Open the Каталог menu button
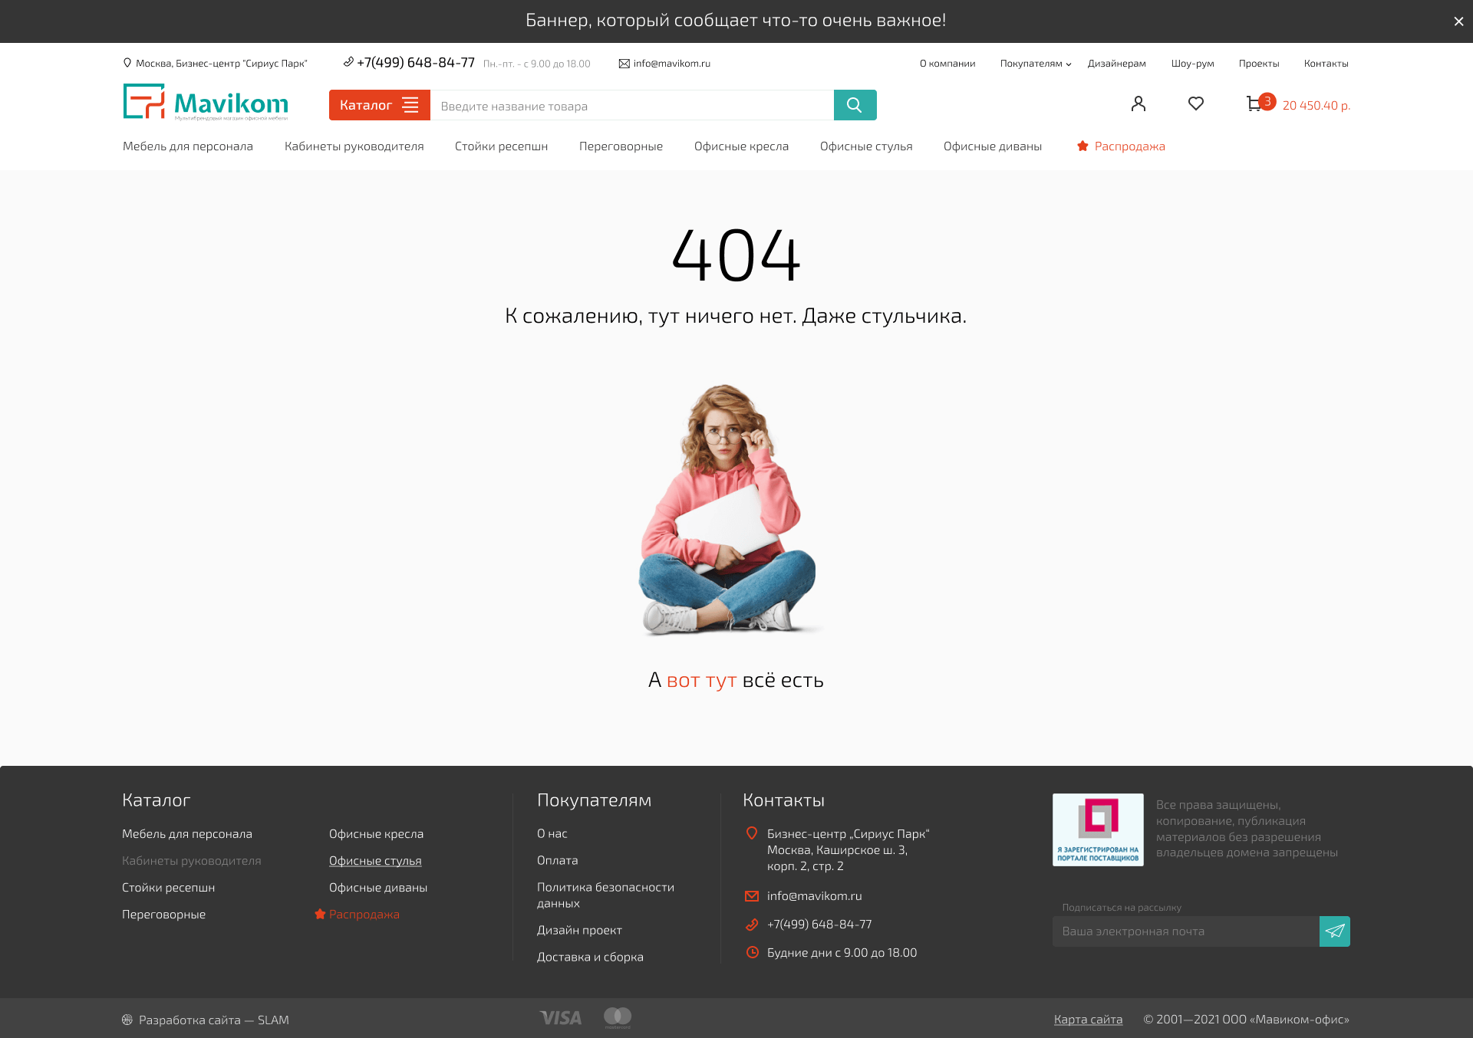This screenshot has width=1473, height=1038. pos(379,105)
